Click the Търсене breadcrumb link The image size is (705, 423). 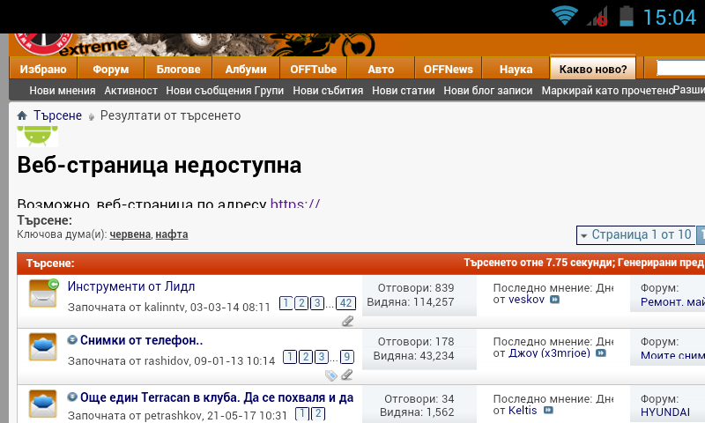[x=57, y=115]
